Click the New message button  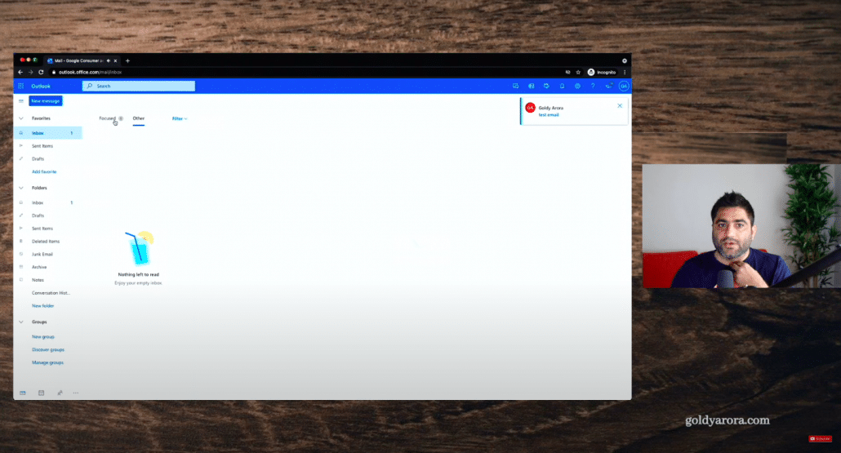[46, 100]
